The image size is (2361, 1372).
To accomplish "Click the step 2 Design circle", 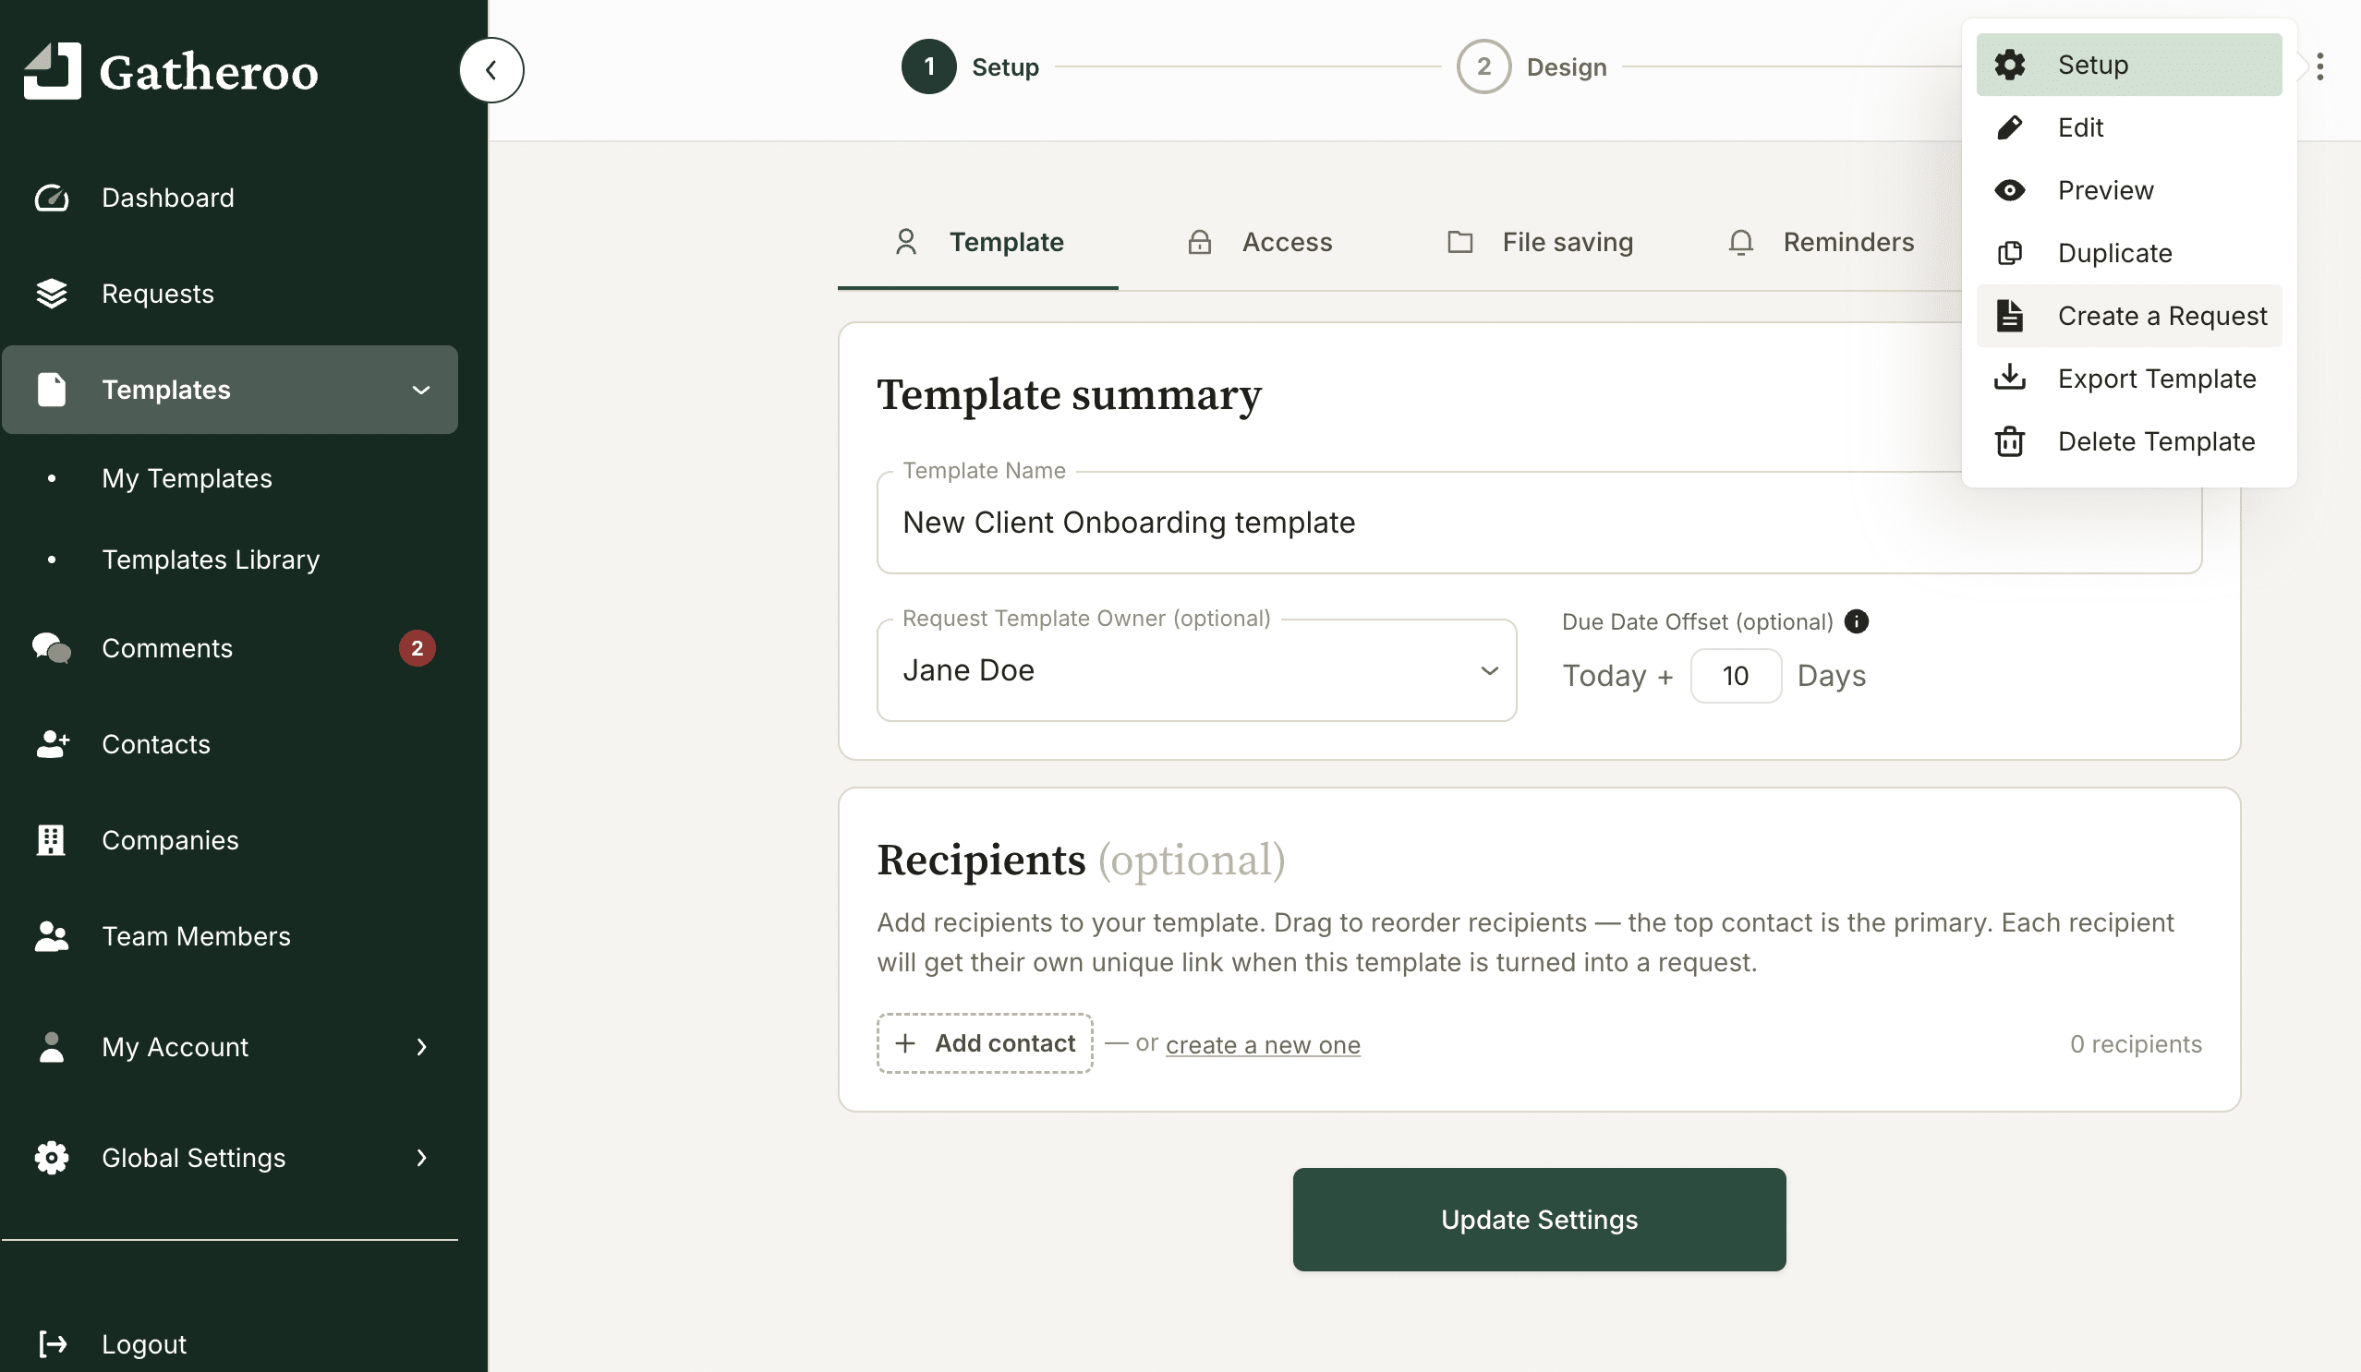I will point(1484,66).
